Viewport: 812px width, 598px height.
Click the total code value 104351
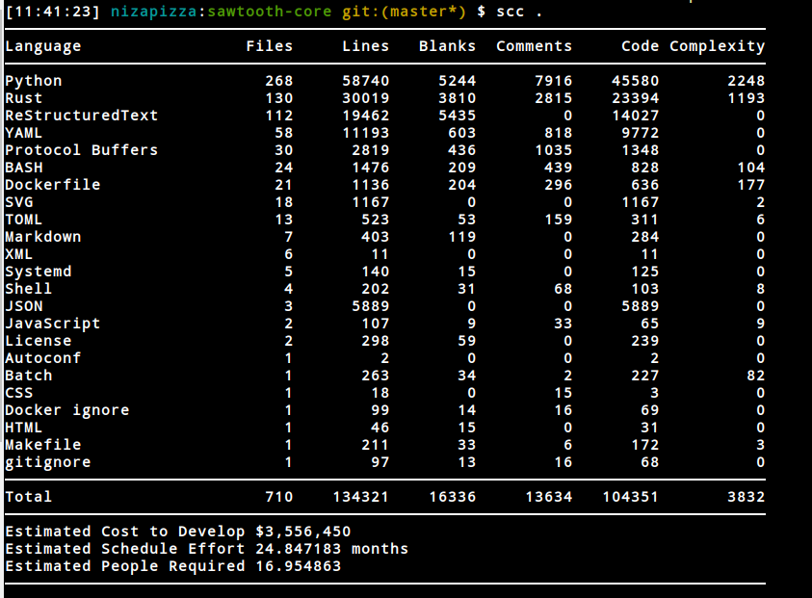(630, 497)
